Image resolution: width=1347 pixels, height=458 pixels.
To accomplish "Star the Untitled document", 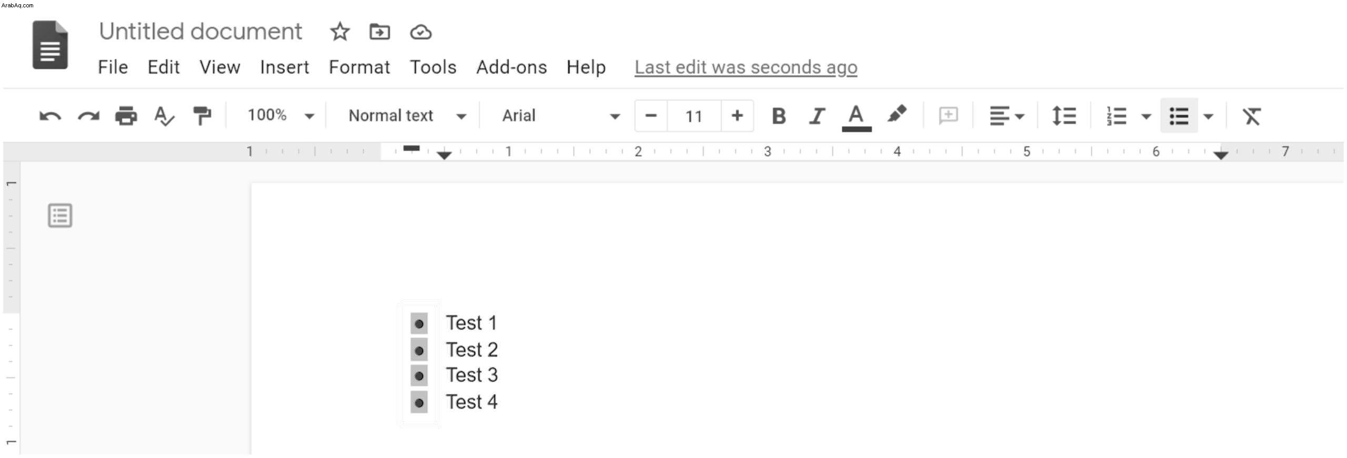I will (340, 32).
